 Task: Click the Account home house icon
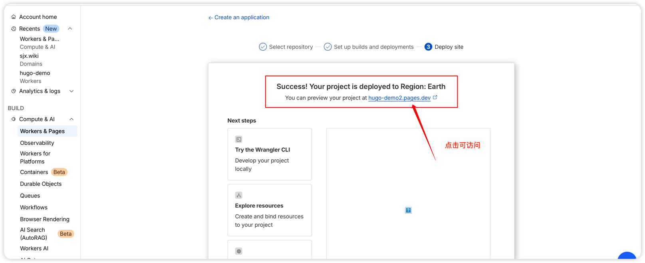14,17
